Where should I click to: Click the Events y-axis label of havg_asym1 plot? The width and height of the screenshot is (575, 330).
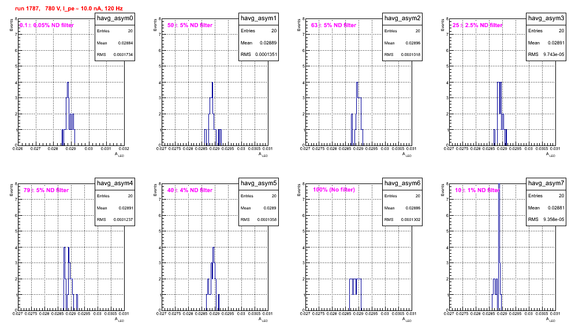[x=155, y=25]
